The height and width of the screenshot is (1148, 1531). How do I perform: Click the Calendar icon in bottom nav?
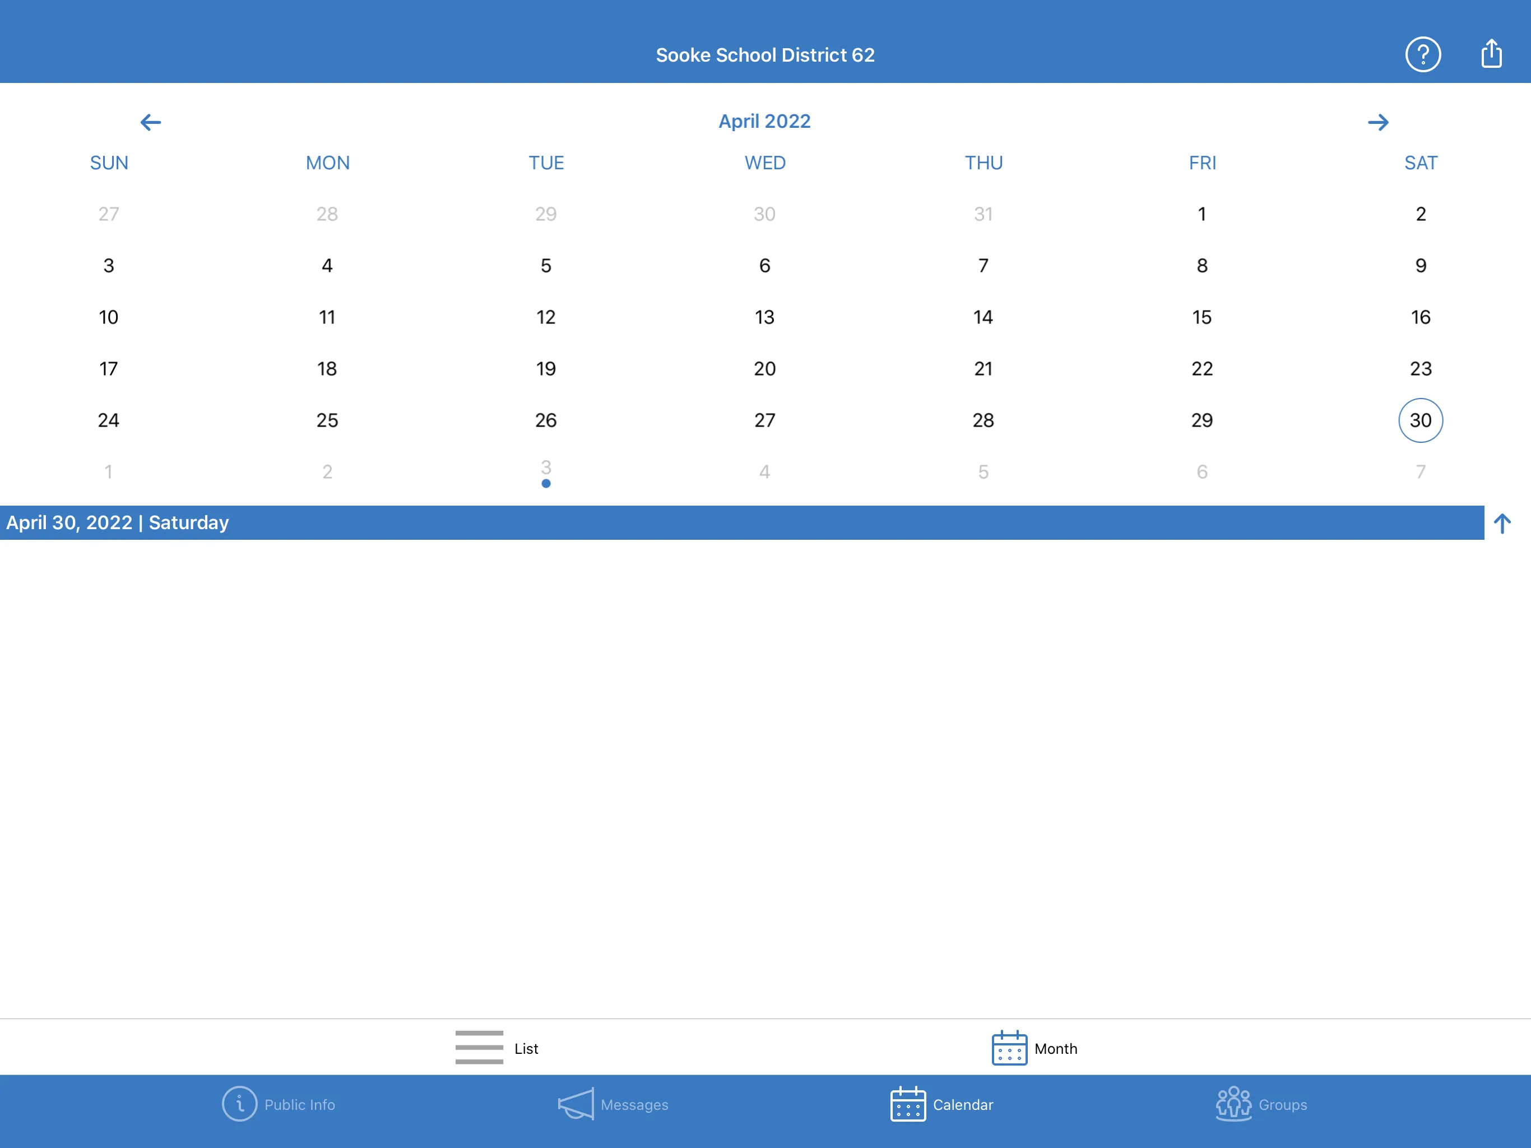907,1106
